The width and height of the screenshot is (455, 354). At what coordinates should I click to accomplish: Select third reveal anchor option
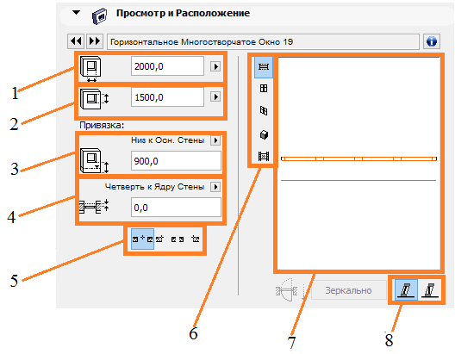pyautogui.click(x=178, y=239)
